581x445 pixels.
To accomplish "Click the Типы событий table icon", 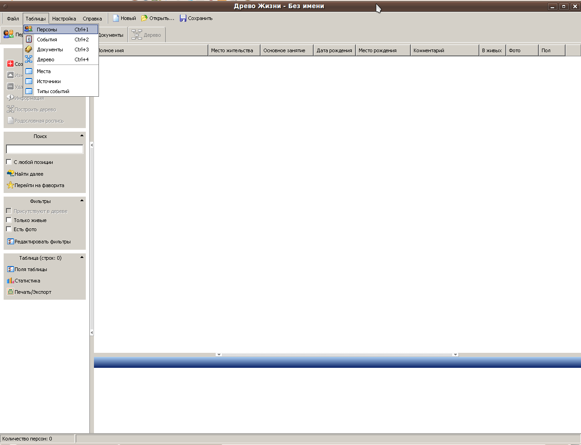I will [x=29, y=91].
